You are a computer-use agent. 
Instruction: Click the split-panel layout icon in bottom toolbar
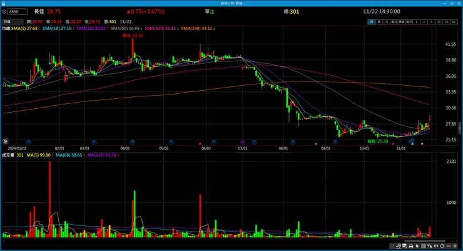(424, 246)
